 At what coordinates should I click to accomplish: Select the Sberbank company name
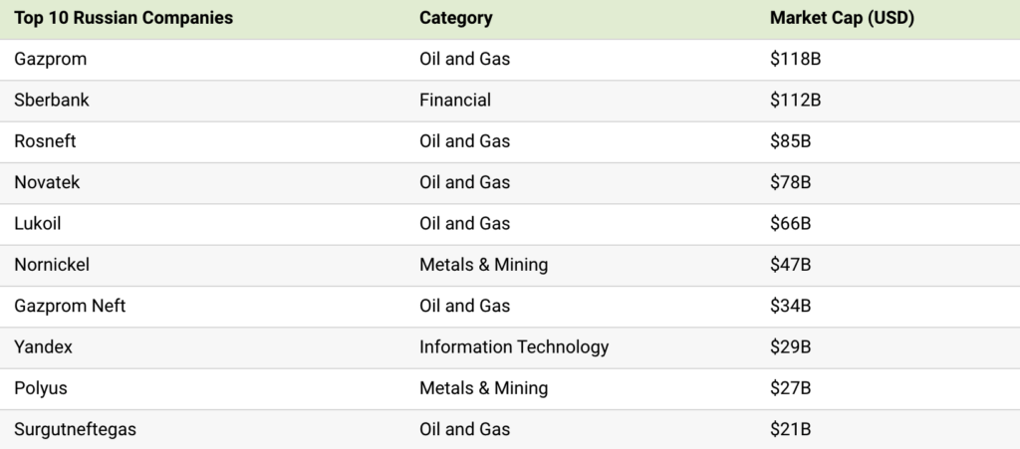click(x=52, y=100)
